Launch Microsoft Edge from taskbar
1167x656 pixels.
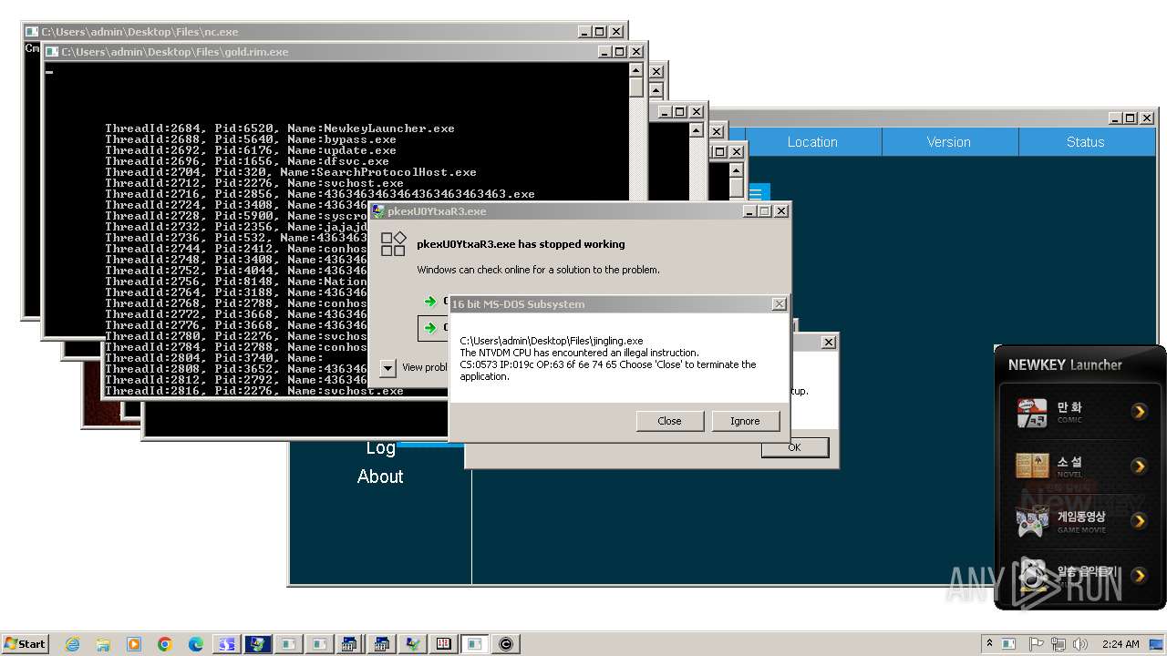click(196, 644)
